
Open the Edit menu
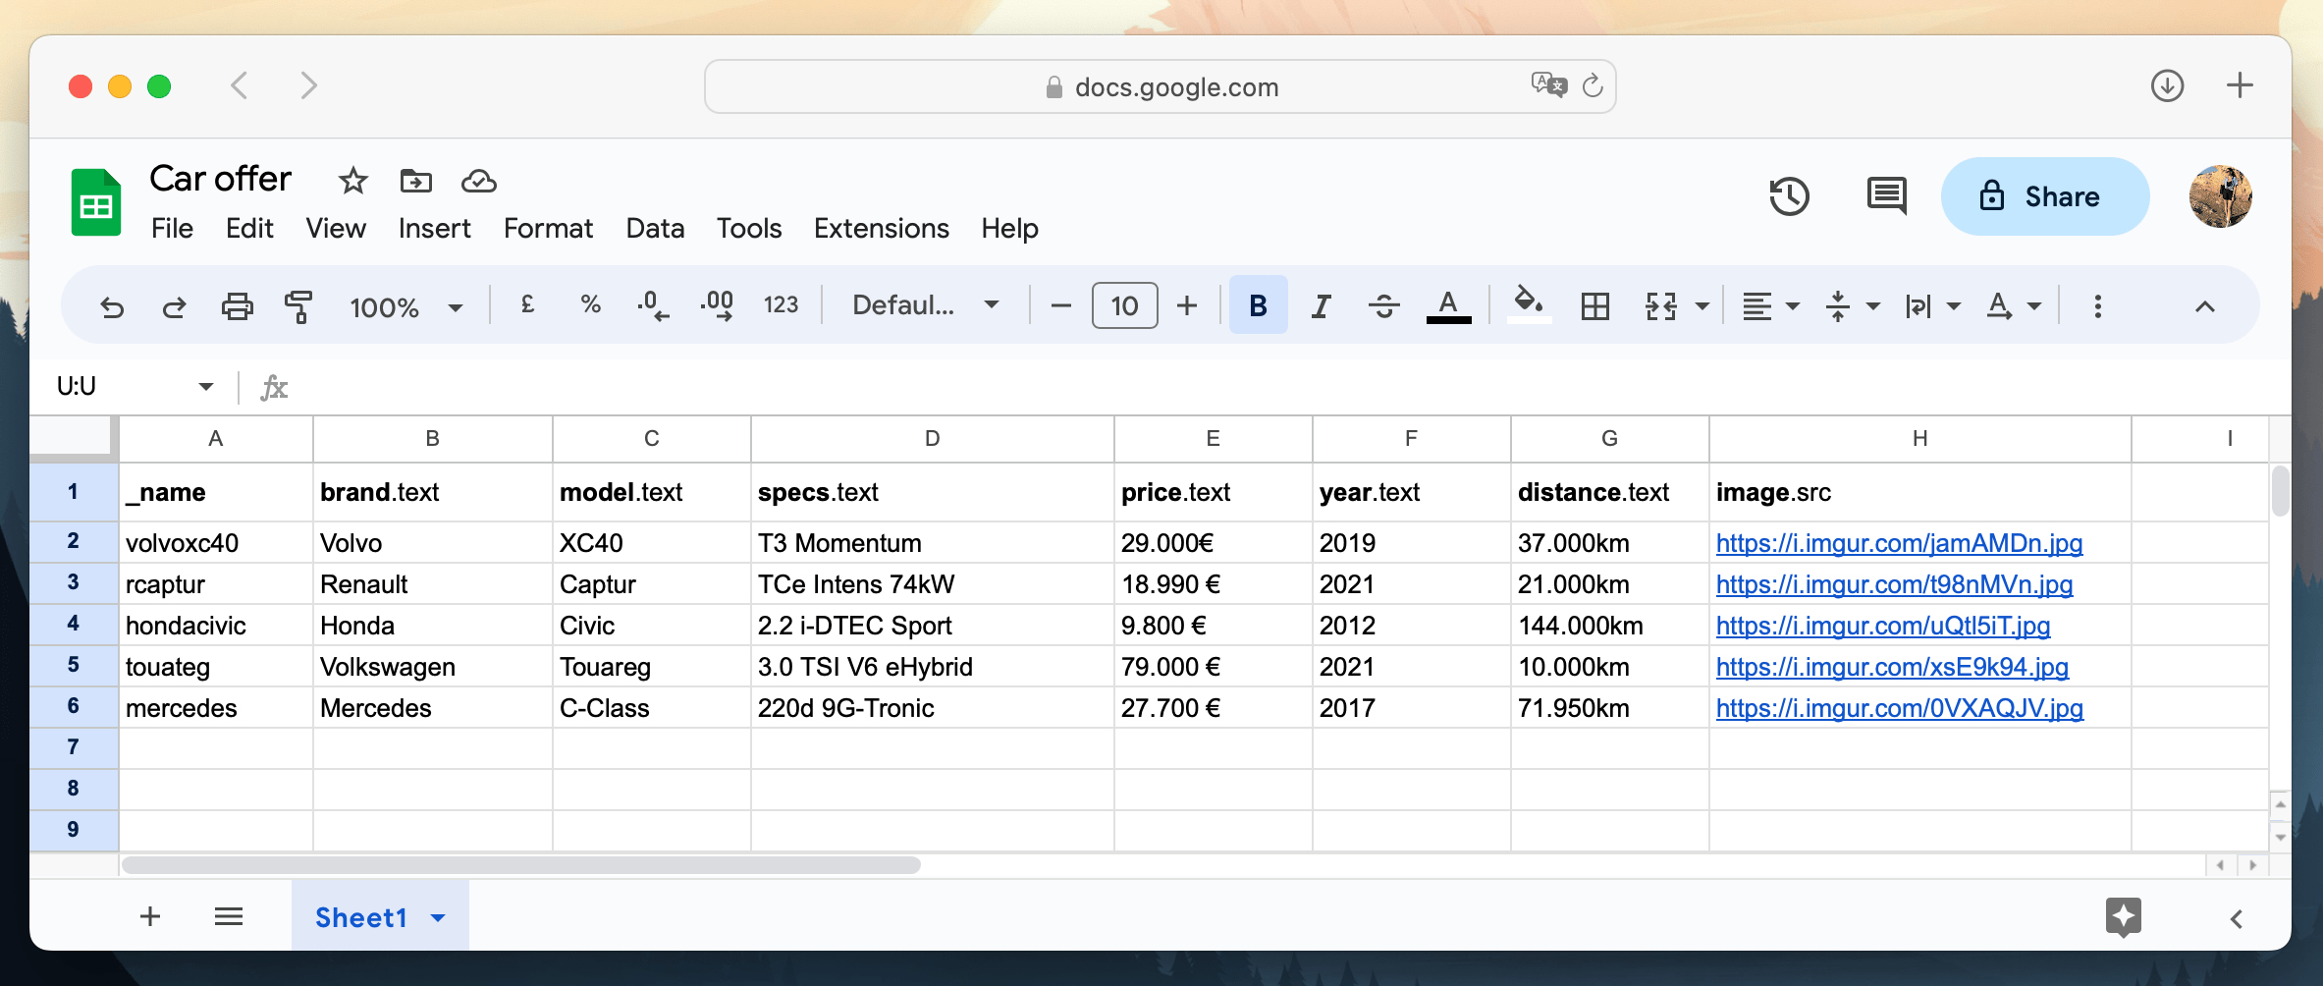[249, 229]
